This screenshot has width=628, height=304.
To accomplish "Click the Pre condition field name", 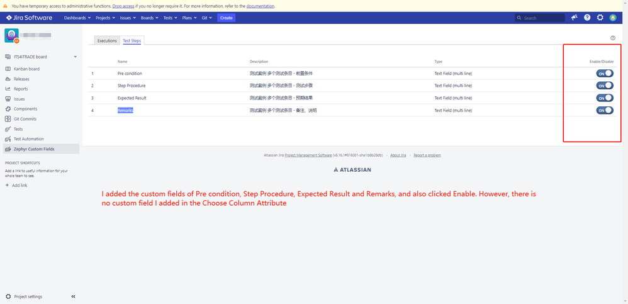I will point(130,73).
